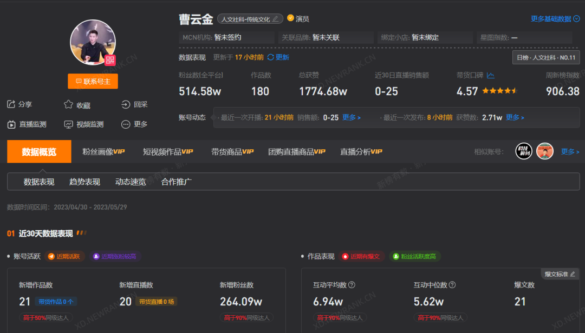
Task: Open the first similar account avatar
Action: pyautogui.click(x=524, y=151)
